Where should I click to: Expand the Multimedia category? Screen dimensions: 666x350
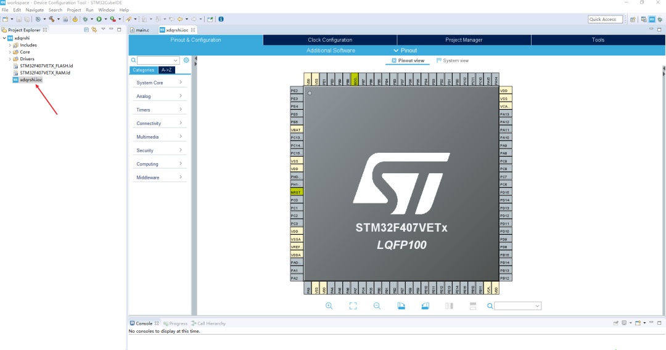click(x=159, y=137)
